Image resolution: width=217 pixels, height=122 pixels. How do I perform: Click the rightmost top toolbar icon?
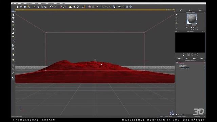tap(131, 7)
